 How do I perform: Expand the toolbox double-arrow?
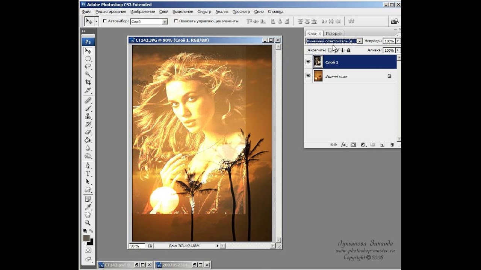[x=84, y=31]
